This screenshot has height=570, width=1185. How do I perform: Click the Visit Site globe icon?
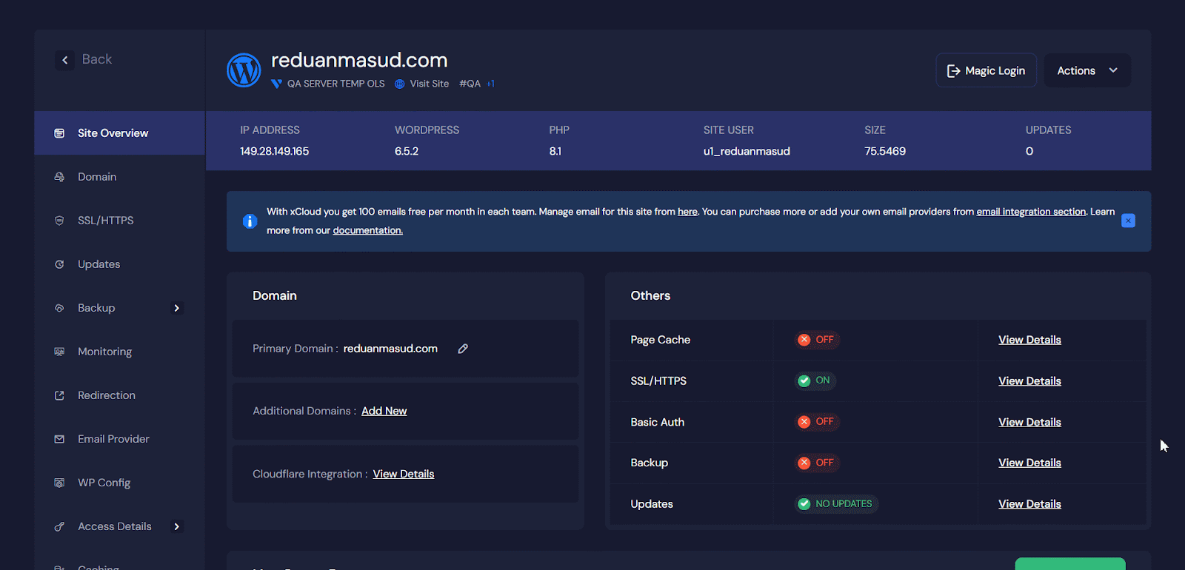(x=400, y=84)
